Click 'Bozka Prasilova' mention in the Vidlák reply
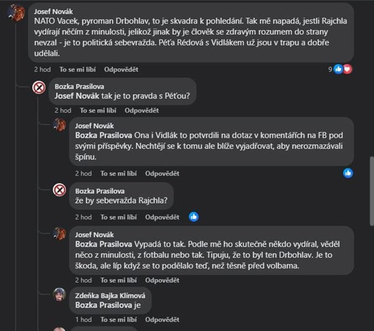The width and height of the screenshot is (374, 331). 103,134
